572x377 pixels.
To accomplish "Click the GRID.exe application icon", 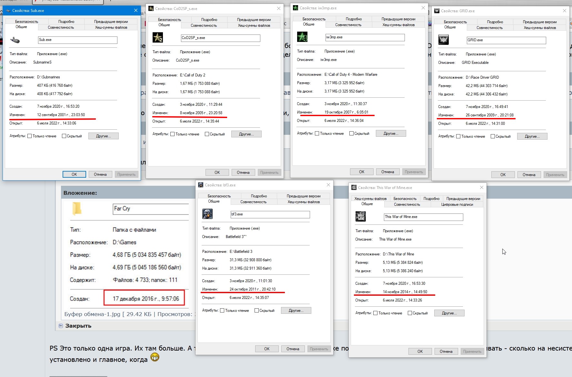I will (444, 40).
